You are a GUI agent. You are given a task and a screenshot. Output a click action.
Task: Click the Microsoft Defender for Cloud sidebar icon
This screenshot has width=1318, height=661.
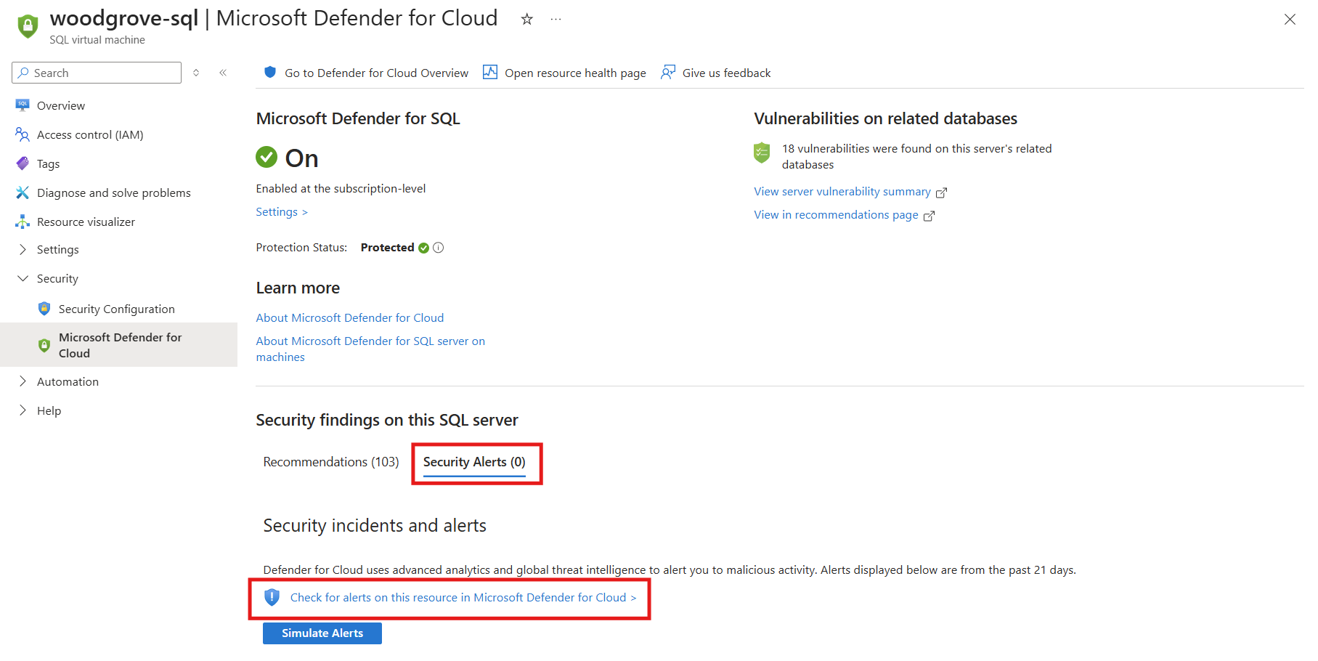[x=44, y=345]
